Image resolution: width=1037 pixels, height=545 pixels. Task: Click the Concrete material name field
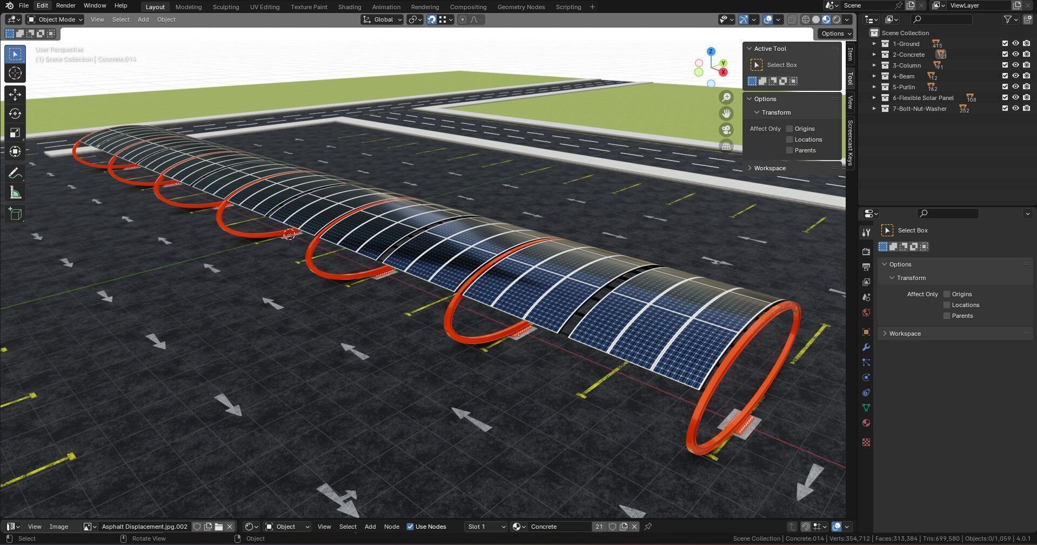(x=559, y=527)
